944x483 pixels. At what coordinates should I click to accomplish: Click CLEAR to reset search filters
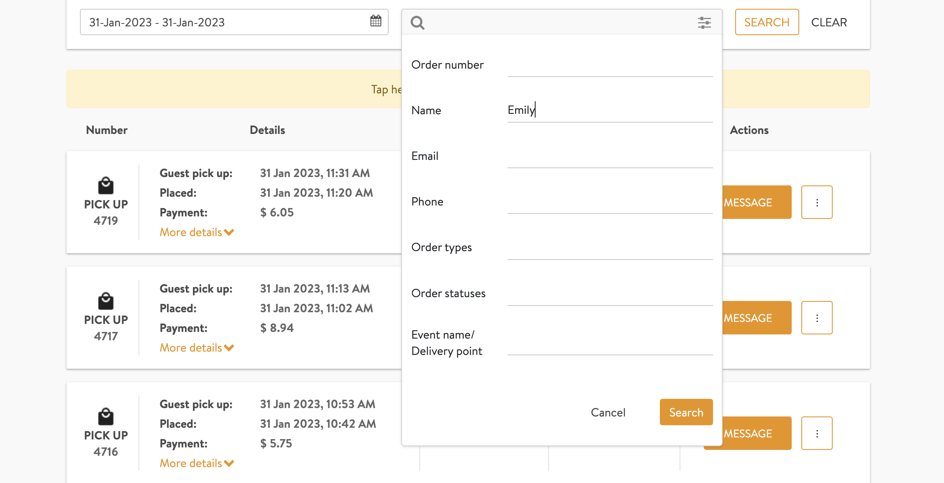[x=829, y=22]
